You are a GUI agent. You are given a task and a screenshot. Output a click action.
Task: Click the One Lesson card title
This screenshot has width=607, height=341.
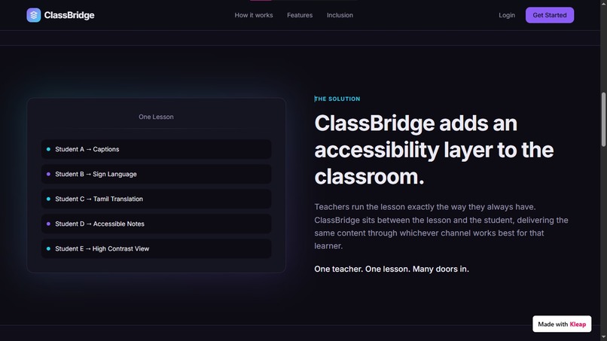(x=156, y=117)
